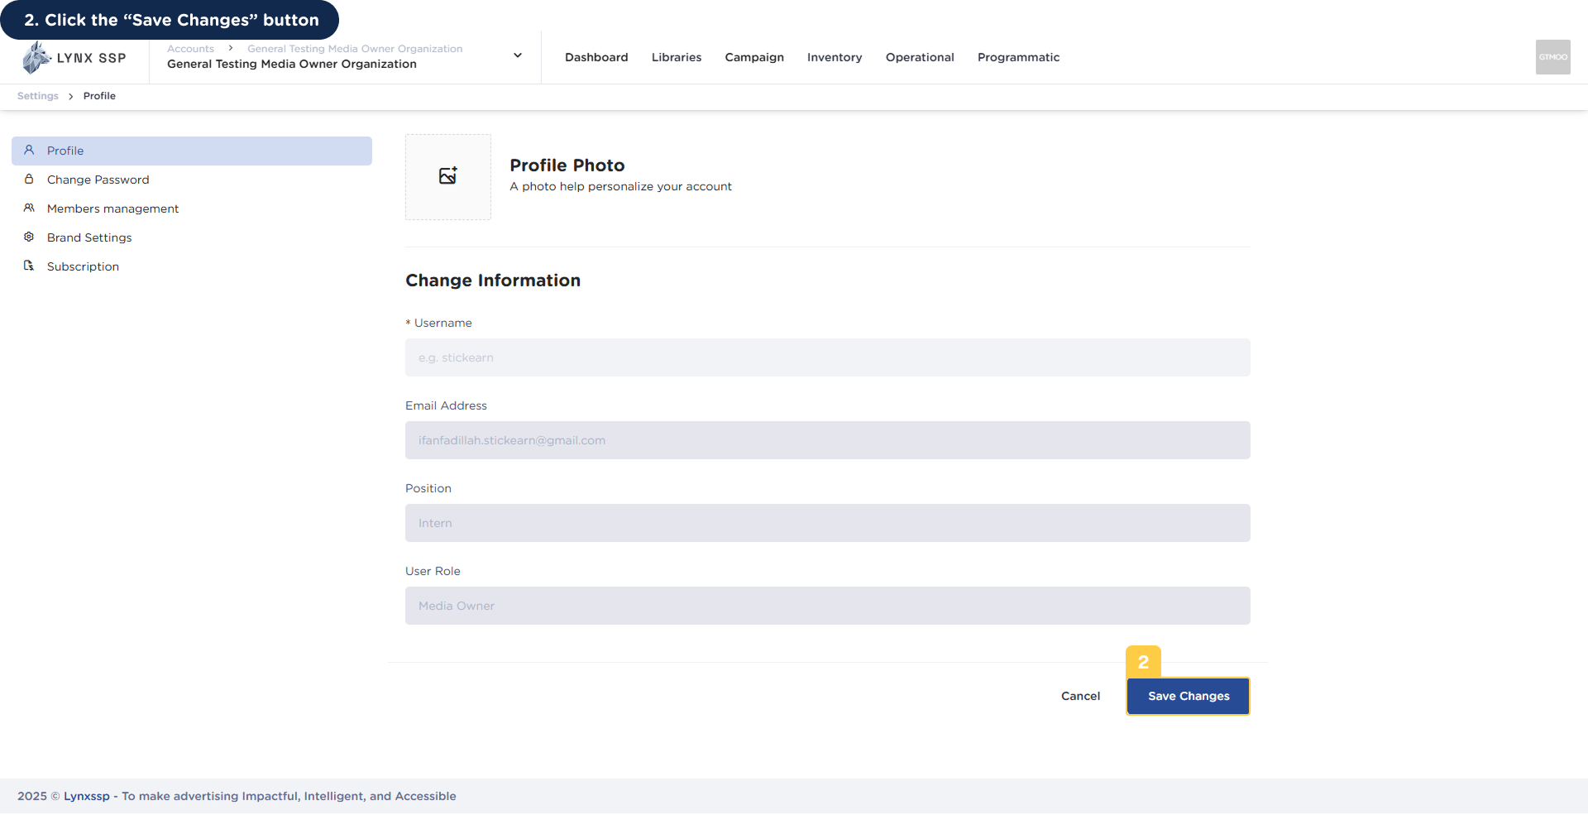Click the Username input field
Screen dimensions: 1588x815
point(828,357)
